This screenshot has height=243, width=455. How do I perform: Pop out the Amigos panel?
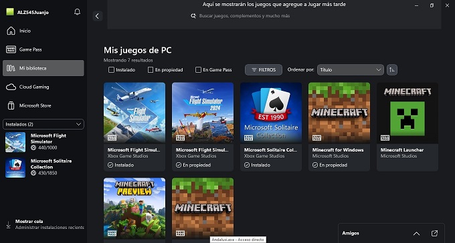(434, 233)
